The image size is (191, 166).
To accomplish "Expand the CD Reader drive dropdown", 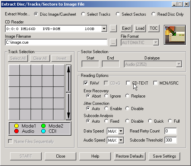I will [x=104, y=29].
